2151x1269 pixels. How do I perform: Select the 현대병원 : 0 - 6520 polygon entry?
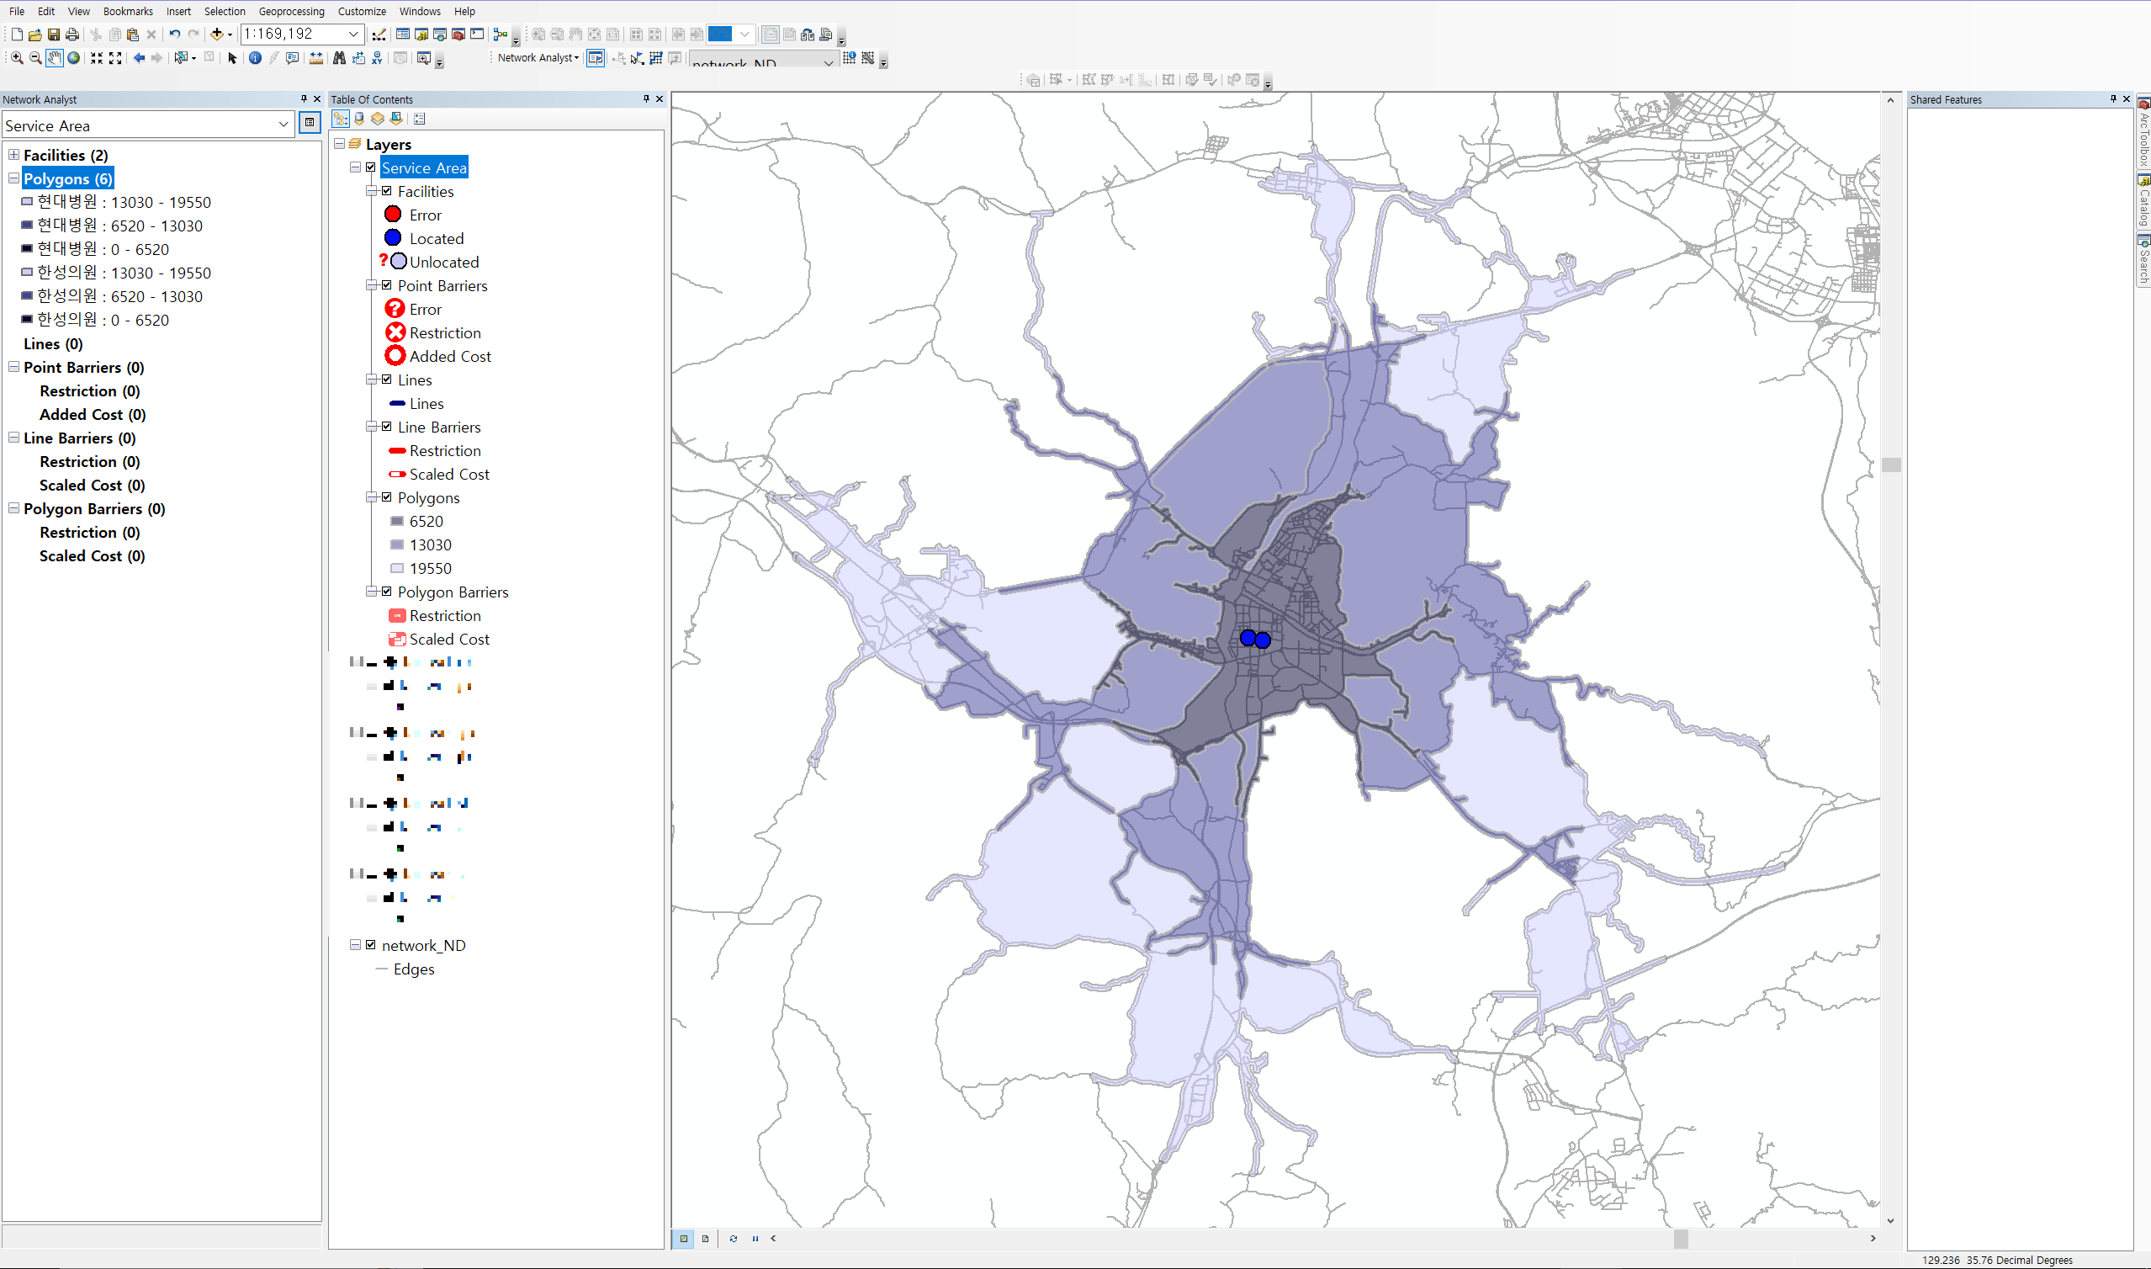(103, 250)
